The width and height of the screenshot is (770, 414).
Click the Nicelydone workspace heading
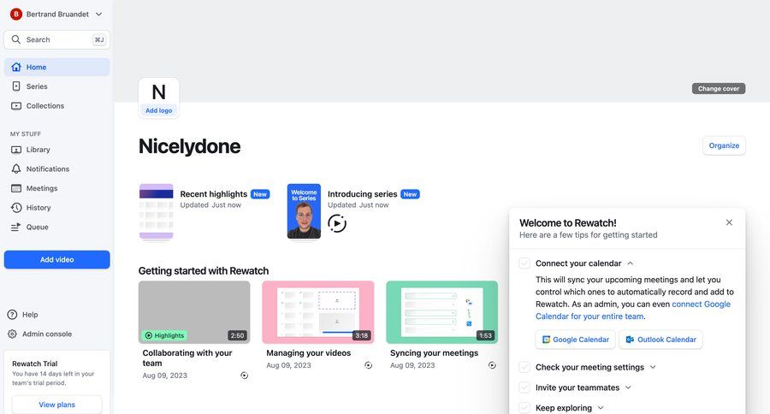click(x=190, y=146)
